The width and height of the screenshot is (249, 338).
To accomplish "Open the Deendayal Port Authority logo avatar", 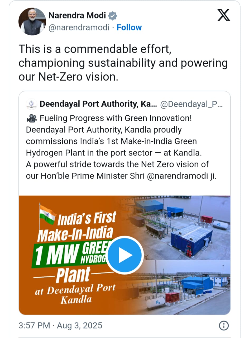I will point(31,104).
